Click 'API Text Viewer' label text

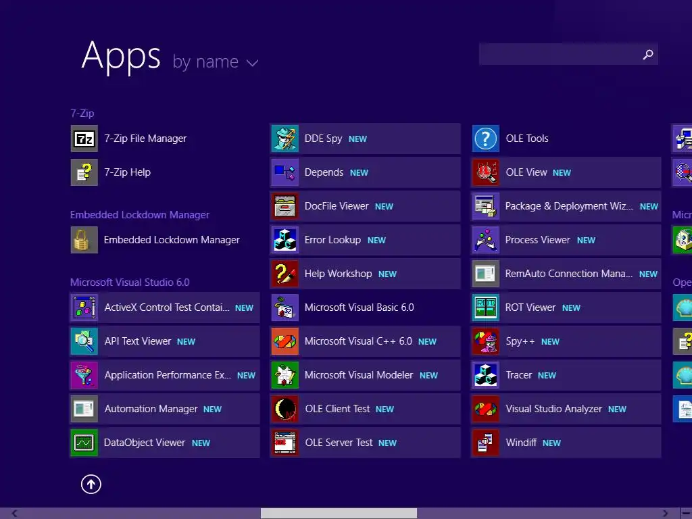coord(138,341)
